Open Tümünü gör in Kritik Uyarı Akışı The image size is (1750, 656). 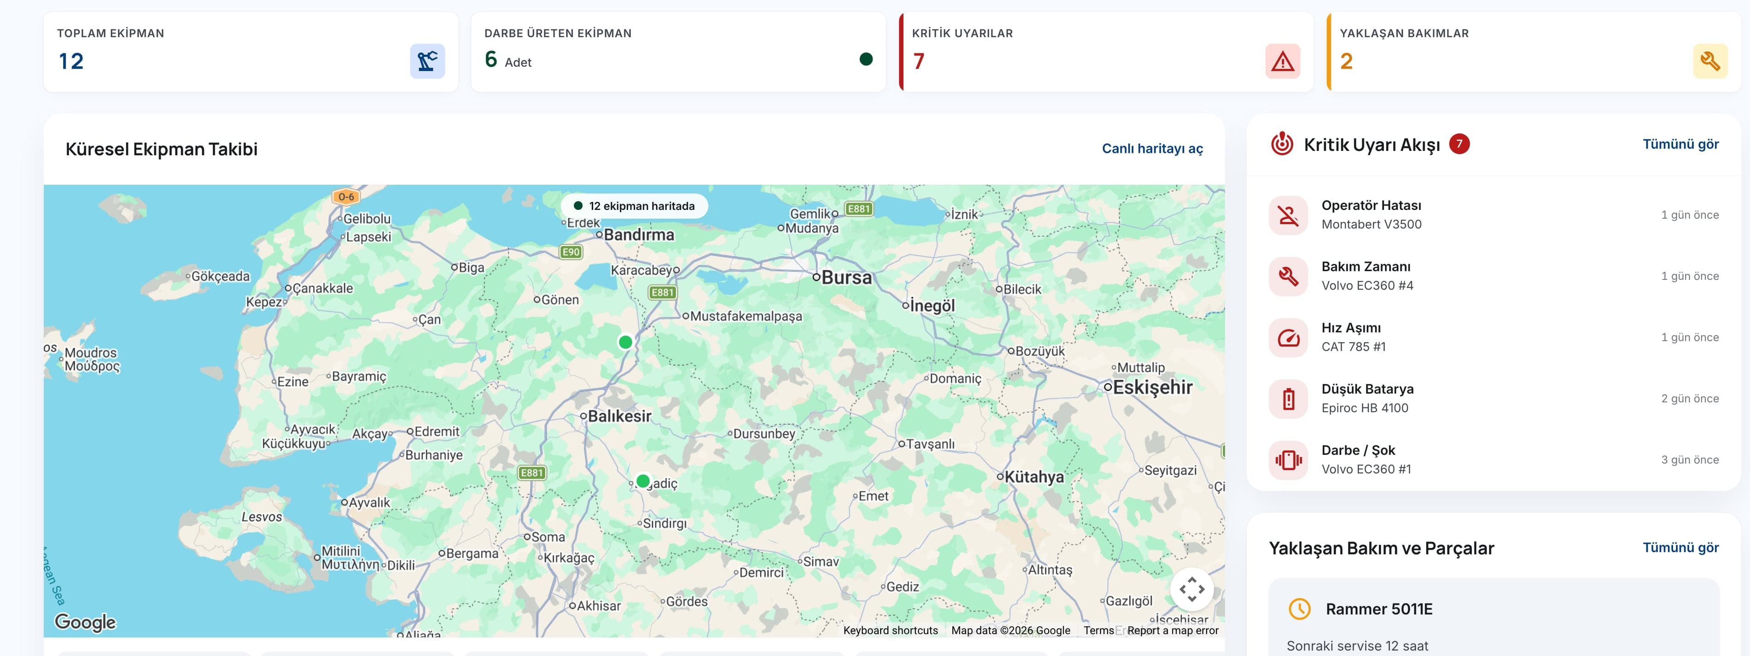1680,144
